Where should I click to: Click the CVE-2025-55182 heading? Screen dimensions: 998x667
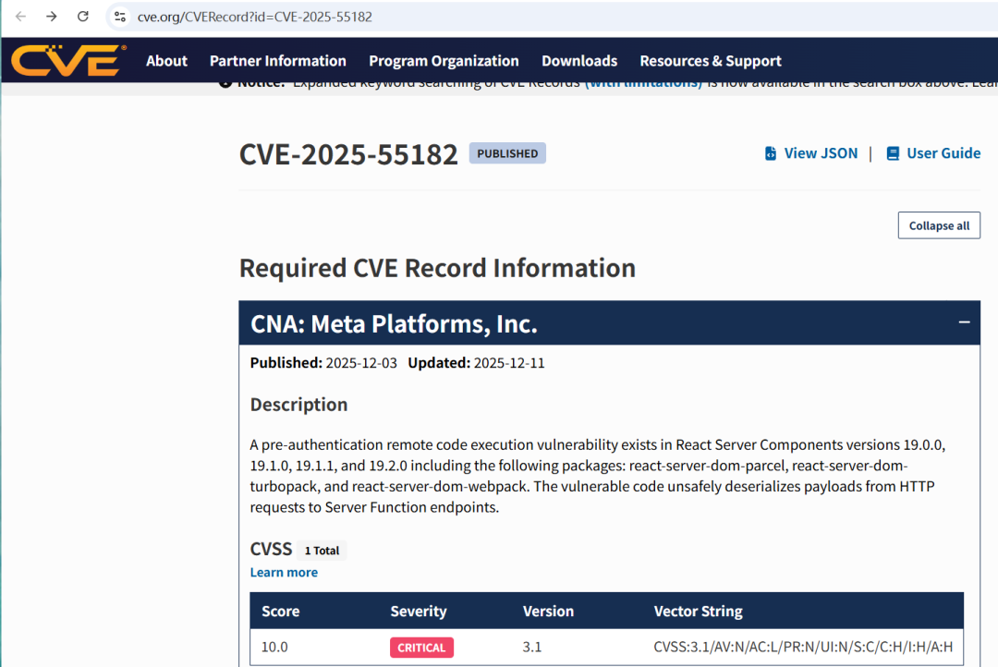coord(348,154)
